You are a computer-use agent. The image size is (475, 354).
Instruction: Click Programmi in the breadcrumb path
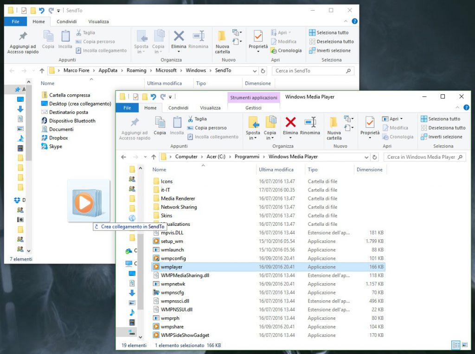coord(247,156)
